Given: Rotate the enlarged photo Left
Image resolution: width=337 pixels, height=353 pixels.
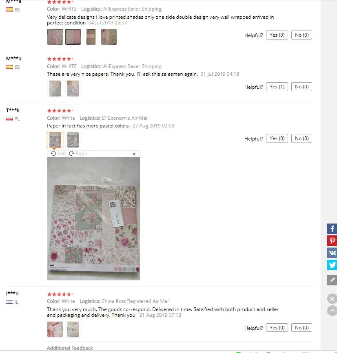Looking at the screenshot, I should (x=59, y=153).
